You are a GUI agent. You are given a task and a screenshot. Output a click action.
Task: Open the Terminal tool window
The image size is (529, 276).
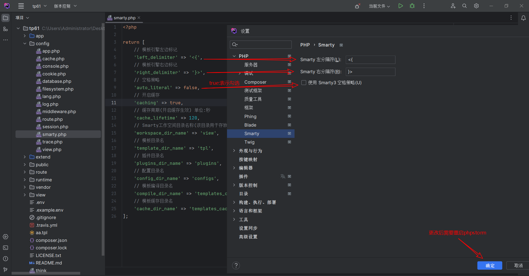pyautogui.click(x=6, y=248)
